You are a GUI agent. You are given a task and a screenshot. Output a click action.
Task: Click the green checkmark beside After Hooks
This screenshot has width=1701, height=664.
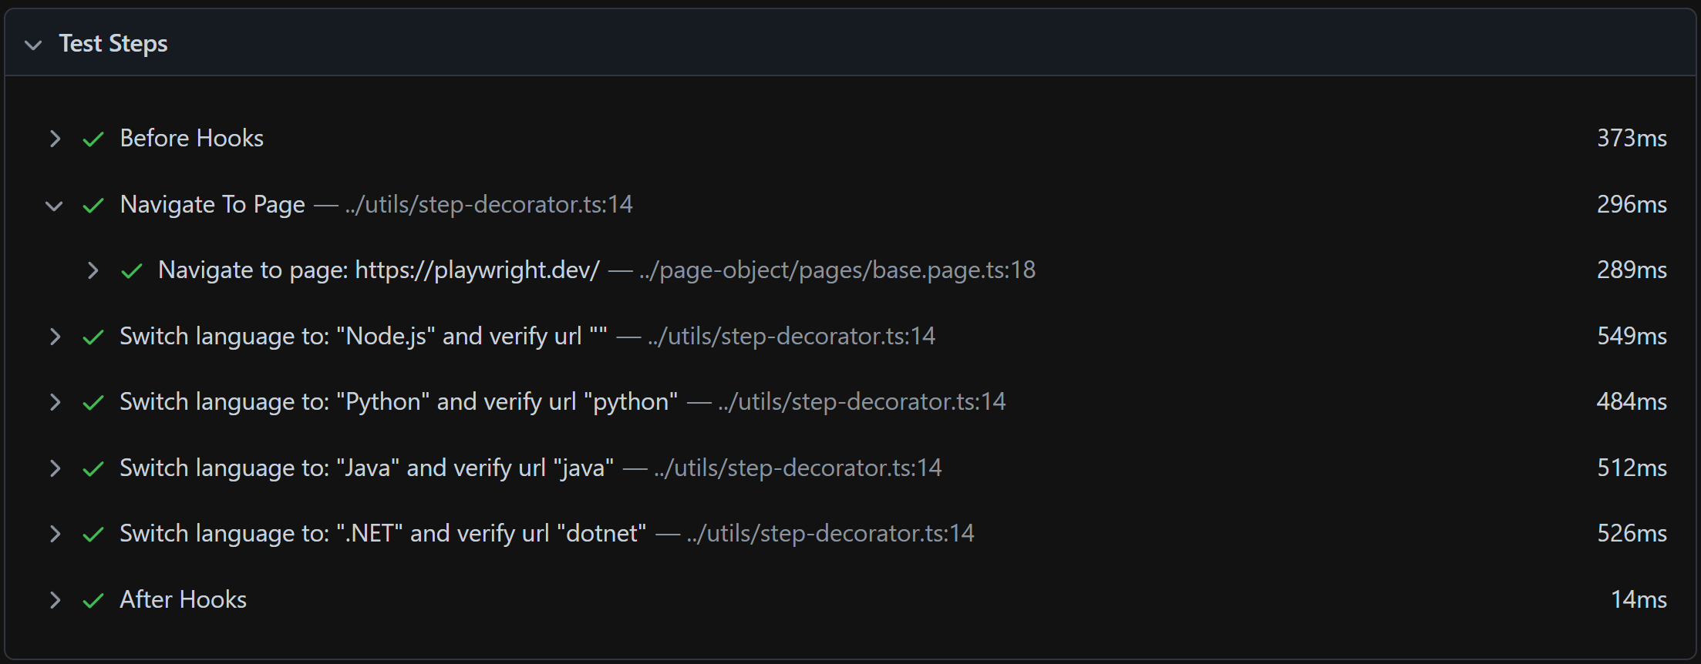click(x=93, y=601)
